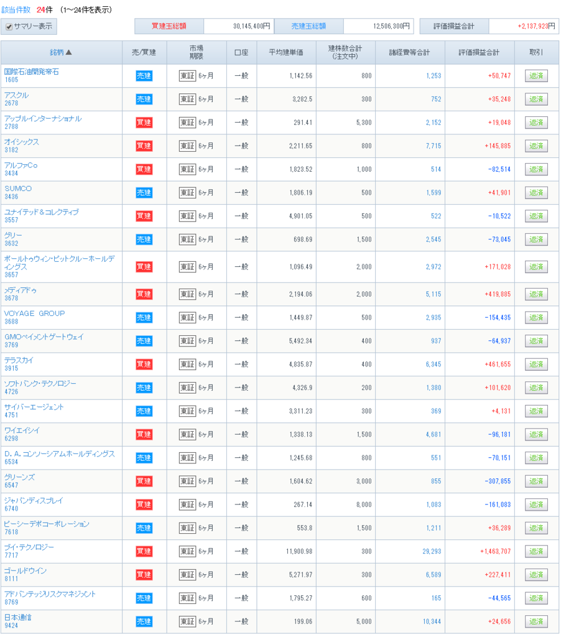Open fees 6,345 for テラスカイ
The height and width of the screenshot is (637, 561).
click(x=433, y=365)
